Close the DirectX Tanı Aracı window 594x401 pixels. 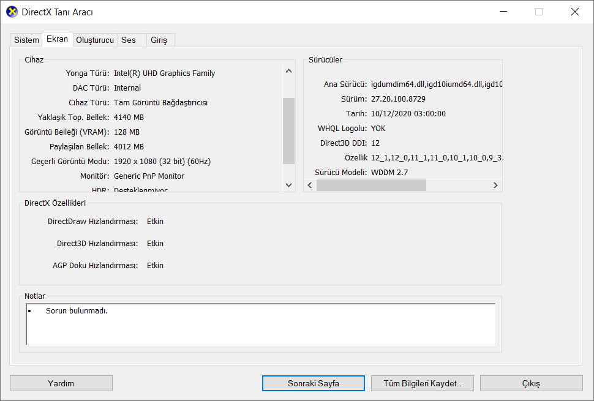574,12
